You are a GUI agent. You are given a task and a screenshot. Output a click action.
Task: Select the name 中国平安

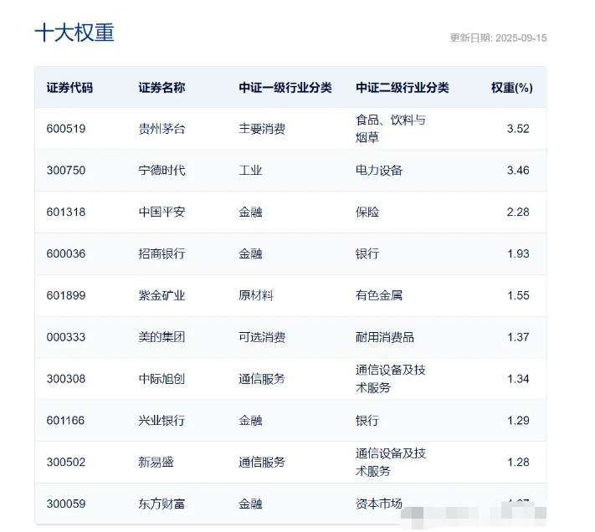(x=162, y=212)
